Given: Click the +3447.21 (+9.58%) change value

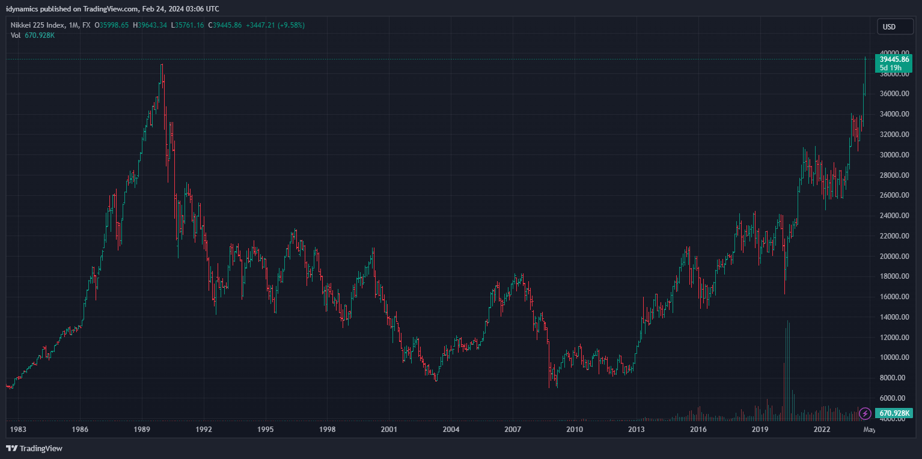Looking at the screenshot, I should click(x=275, y=25).
